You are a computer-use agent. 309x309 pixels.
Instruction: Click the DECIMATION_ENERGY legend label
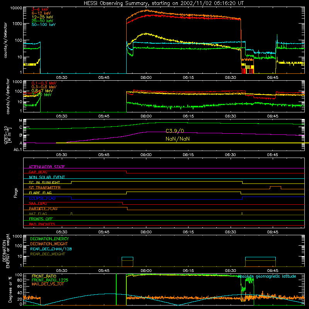49,239
